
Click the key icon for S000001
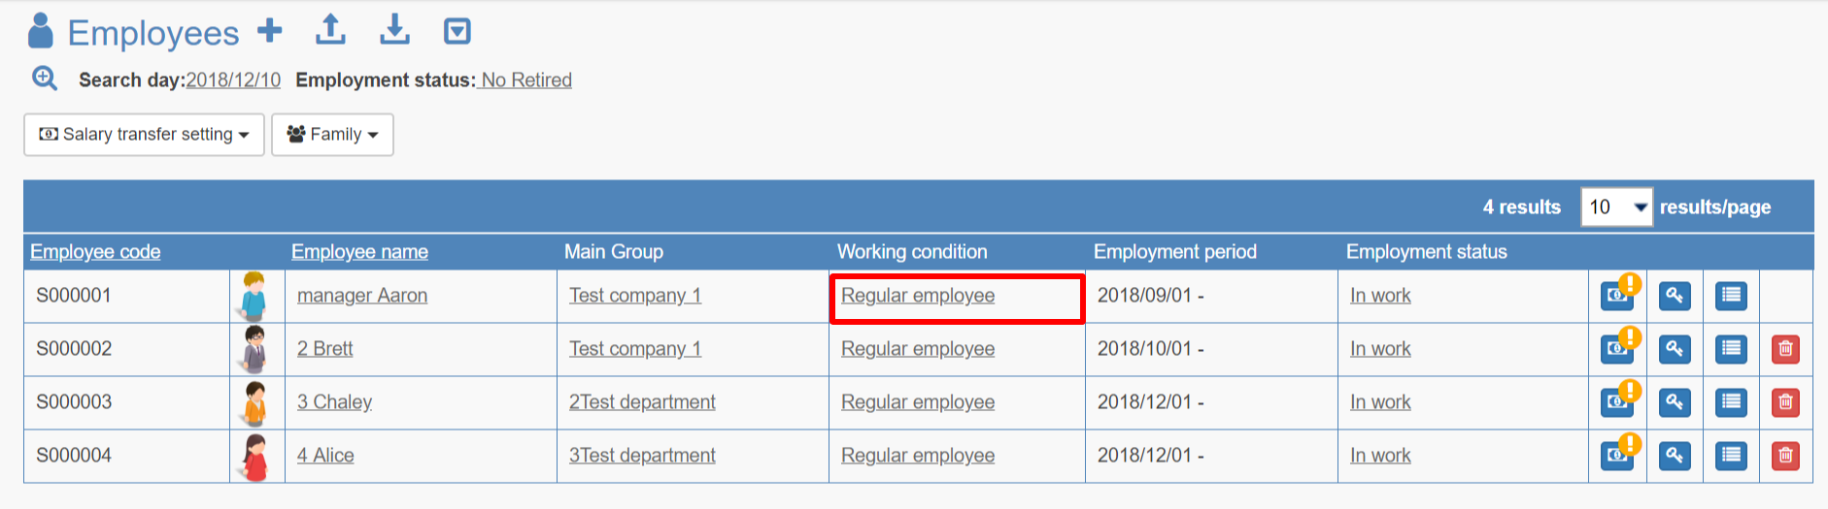click(x=1675, y=296)
